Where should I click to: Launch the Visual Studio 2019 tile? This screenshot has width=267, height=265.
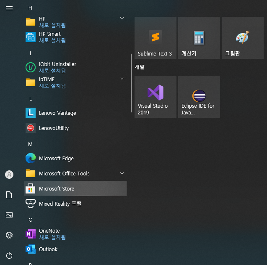pyautogui.click(x=156, y=97)
